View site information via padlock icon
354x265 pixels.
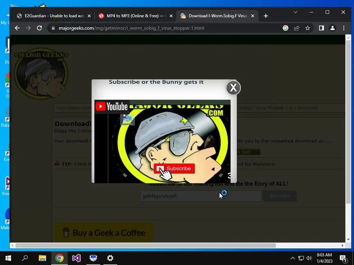coord(53,28)
